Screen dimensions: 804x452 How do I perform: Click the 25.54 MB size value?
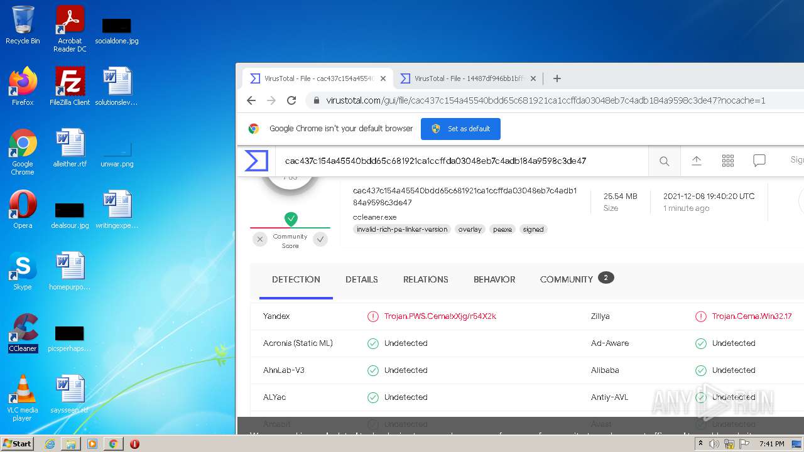coord(620,196)
